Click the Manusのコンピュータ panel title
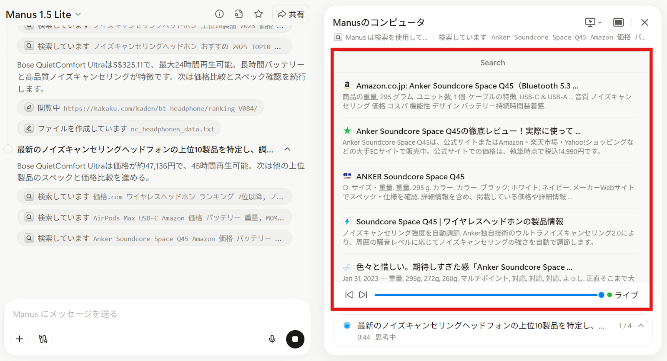667x361 pixels. tap(379, 23)
